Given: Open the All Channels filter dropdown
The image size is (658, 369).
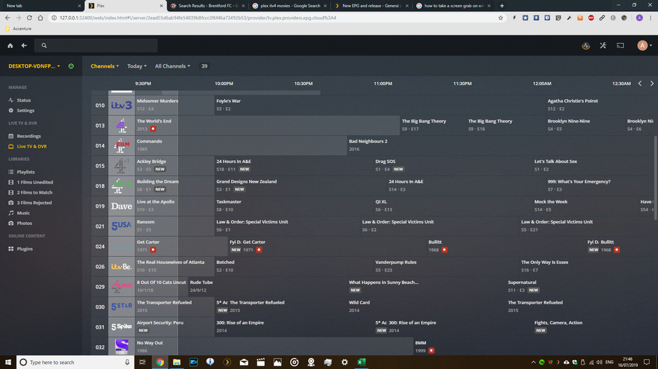Looking at the screenshot, I should (172, 66).
